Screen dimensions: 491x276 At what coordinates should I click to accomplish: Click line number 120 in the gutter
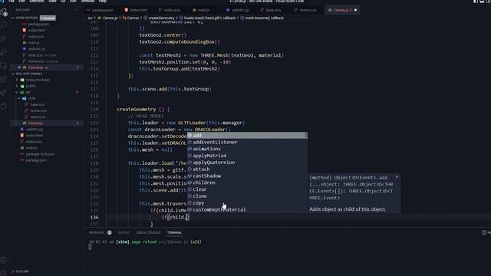pos(94,109)
